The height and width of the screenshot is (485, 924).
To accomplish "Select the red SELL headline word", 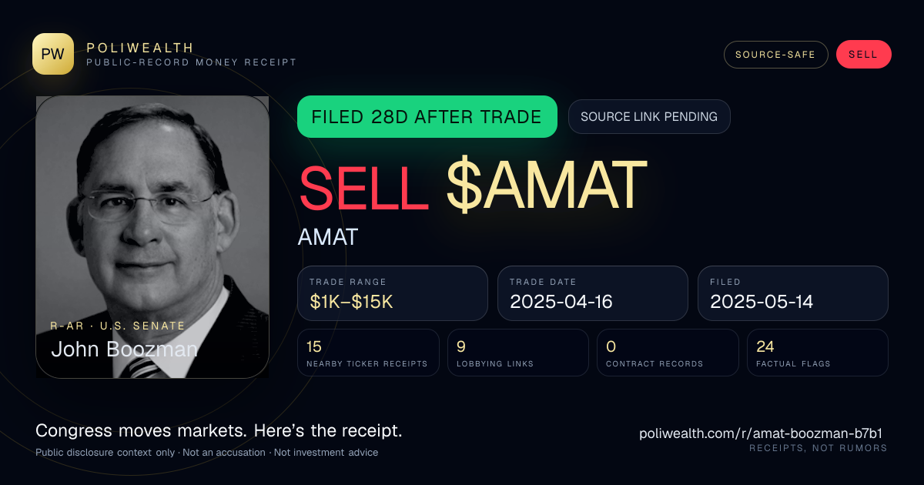I will click(363, 186).
